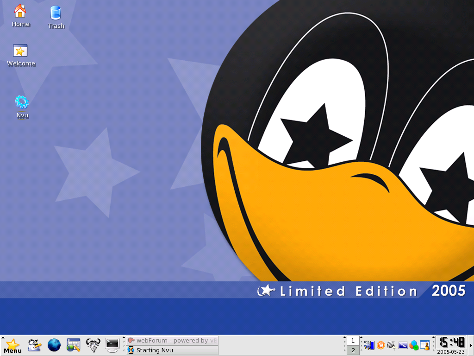Open the laptop battery monitor tray icon
The width and height of the screenshot is (474, 356).
[369, 345]
